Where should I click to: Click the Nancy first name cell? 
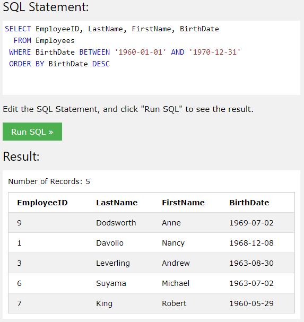pos(173,243)
